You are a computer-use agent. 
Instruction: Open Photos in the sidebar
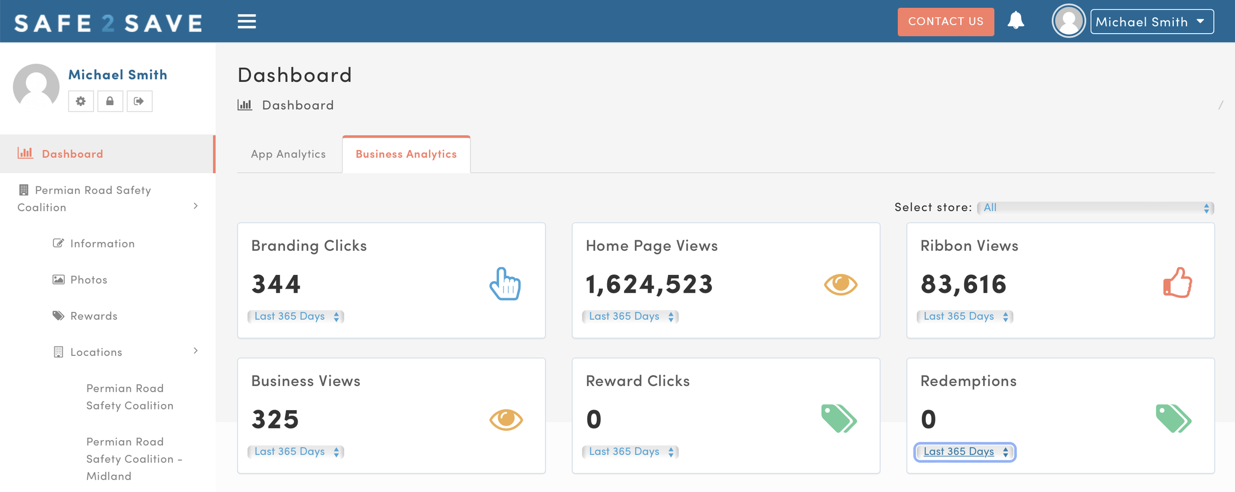89,280
